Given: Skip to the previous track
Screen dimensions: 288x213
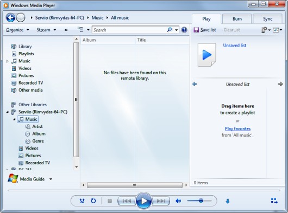Looking at the screenshot, I should tap(127, 201).
